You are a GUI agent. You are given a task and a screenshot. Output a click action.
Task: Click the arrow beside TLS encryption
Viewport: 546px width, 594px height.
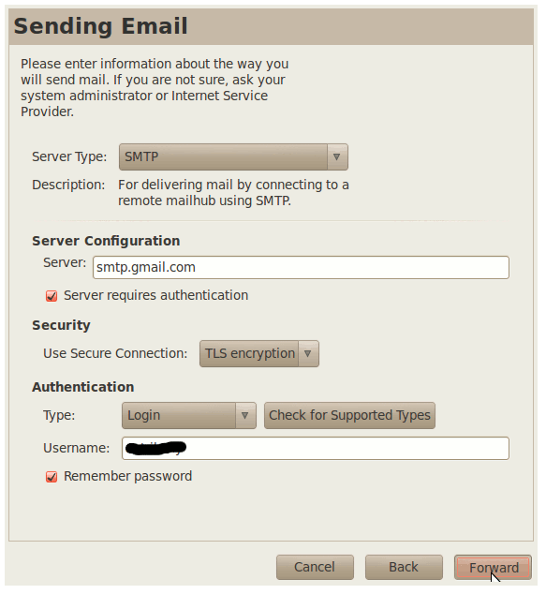point(308,353)
